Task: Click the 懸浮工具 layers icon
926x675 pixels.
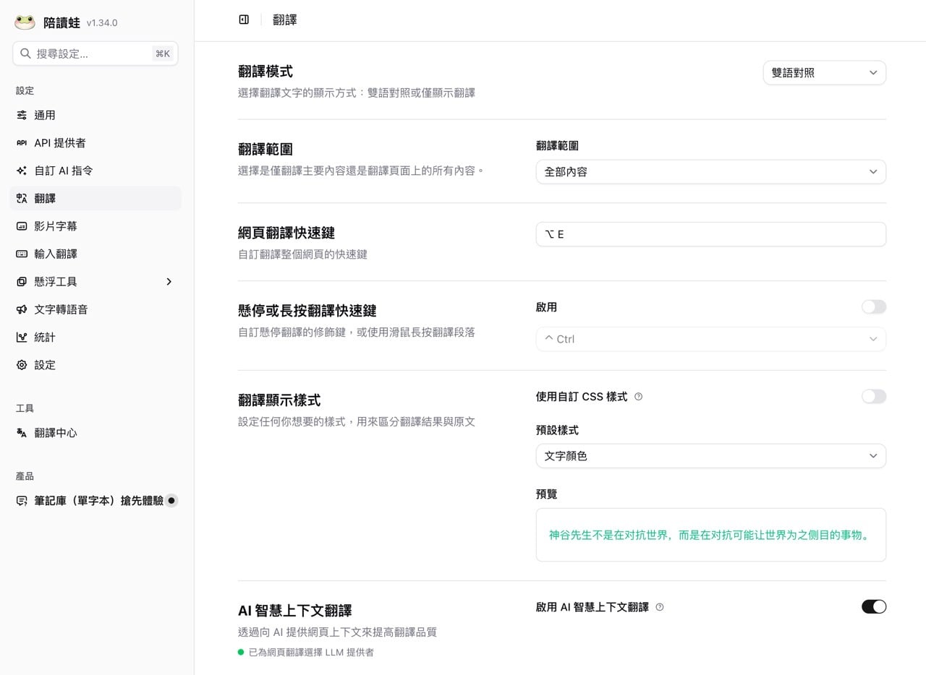Action: pyautogui.click(x=22, y=282)
